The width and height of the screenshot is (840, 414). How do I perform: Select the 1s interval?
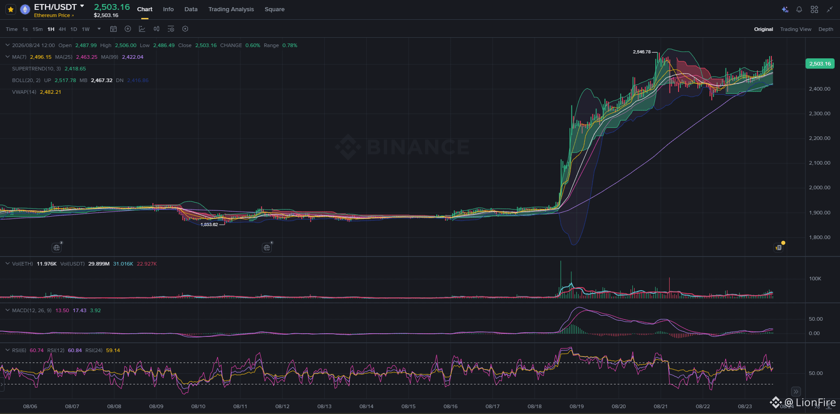25,29
